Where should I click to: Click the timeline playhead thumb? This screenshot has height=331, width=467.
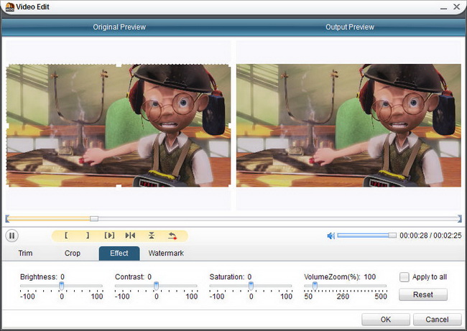[94, 219]
